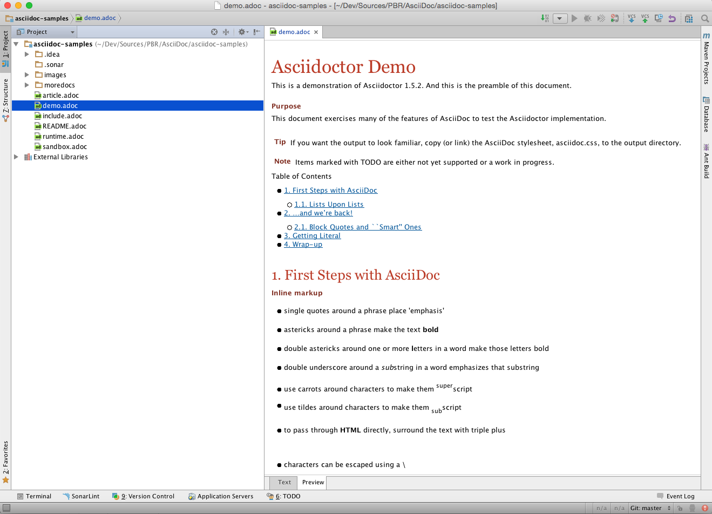The image size is (712, 514).
Task: Expand the .idea folder
Action: (x=26, y=55)
